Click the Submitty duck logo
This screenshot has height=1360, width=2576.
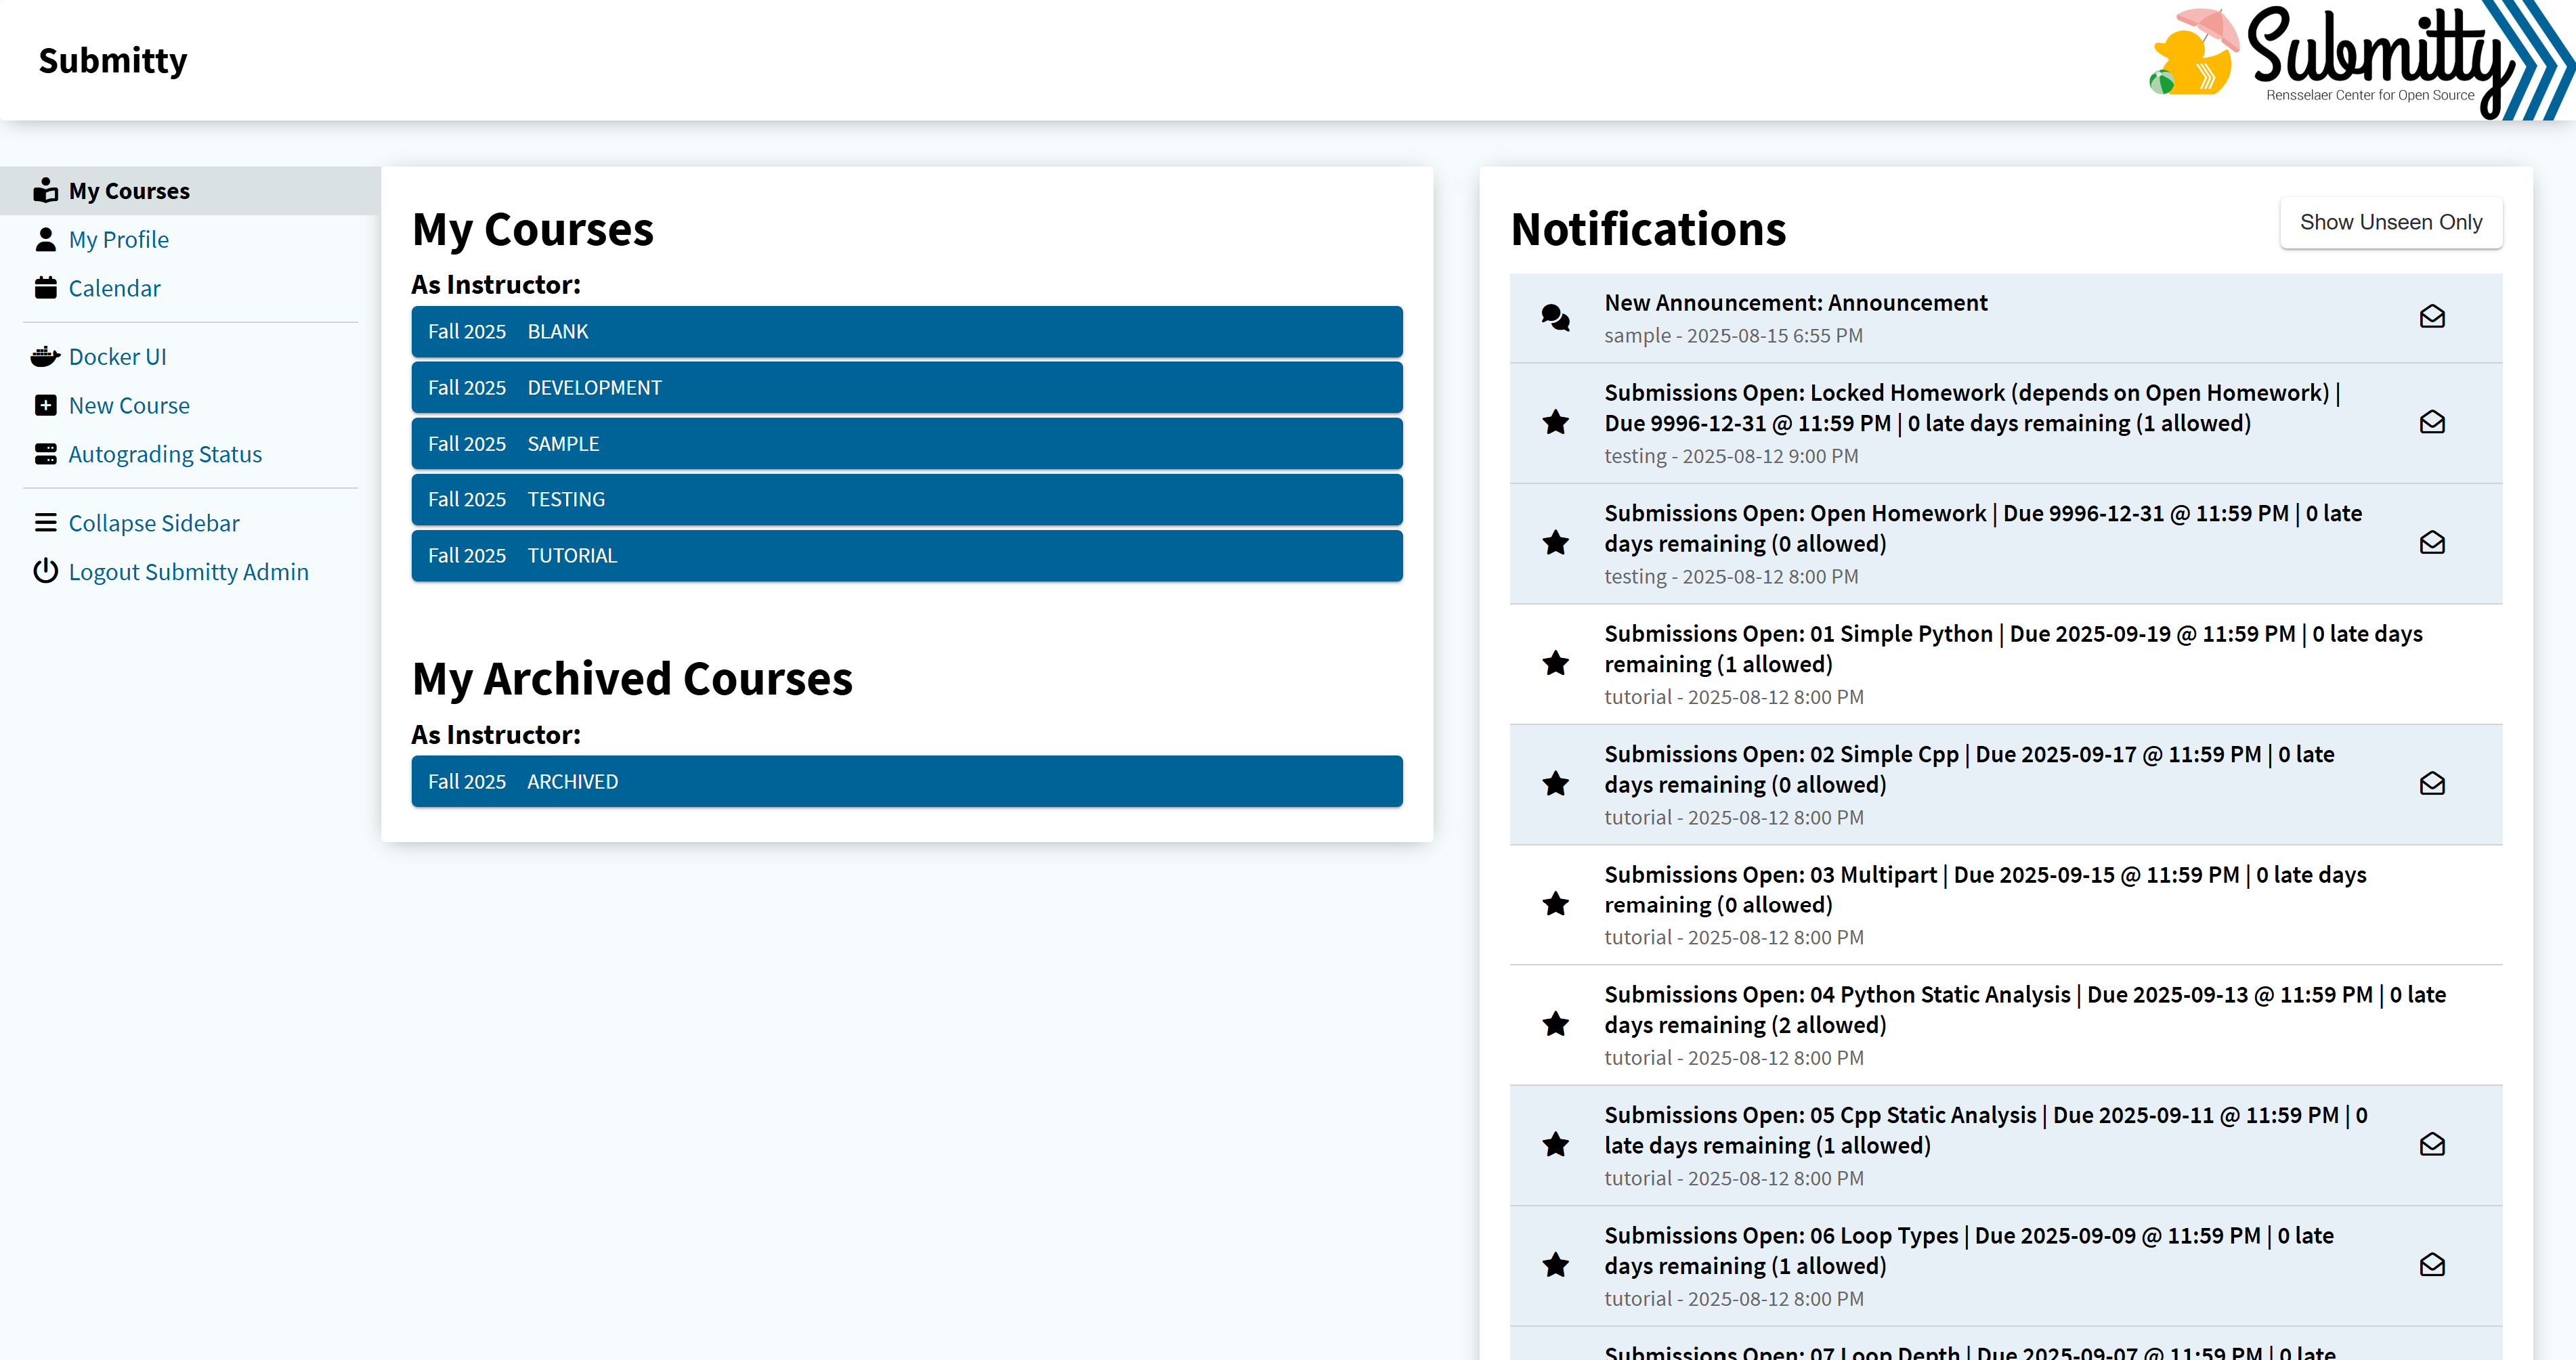point(2193,53)
